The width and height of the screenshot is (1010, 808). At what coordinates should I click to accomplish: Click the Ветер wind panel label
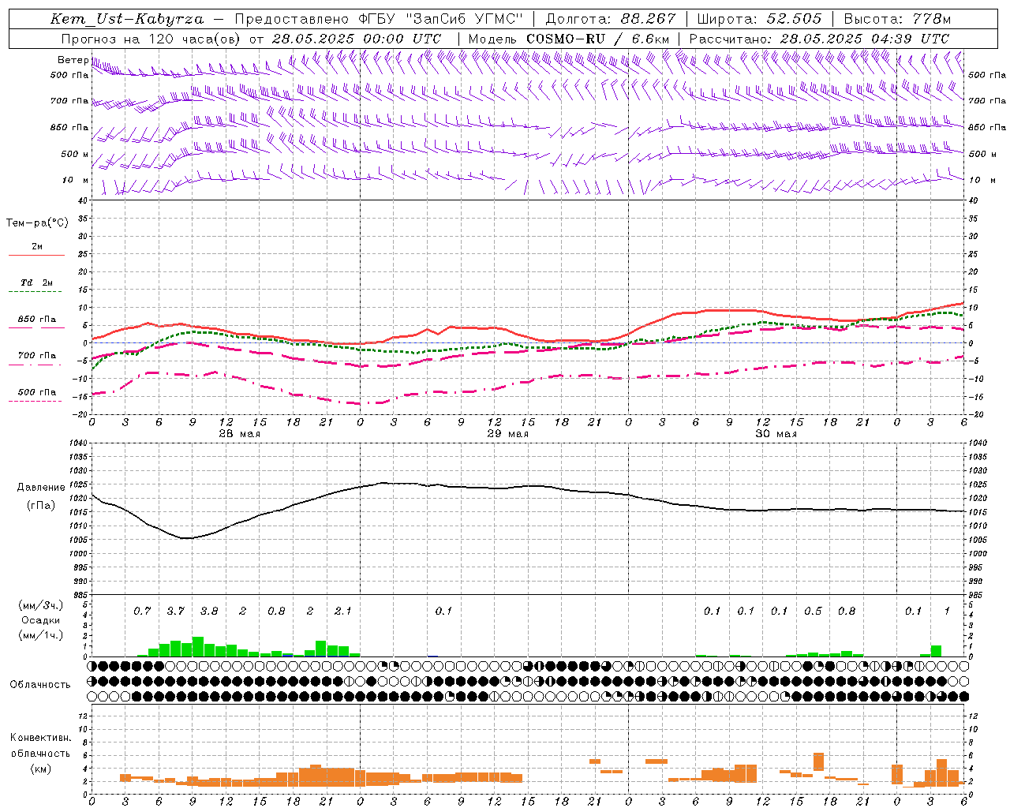click(73, 60)
